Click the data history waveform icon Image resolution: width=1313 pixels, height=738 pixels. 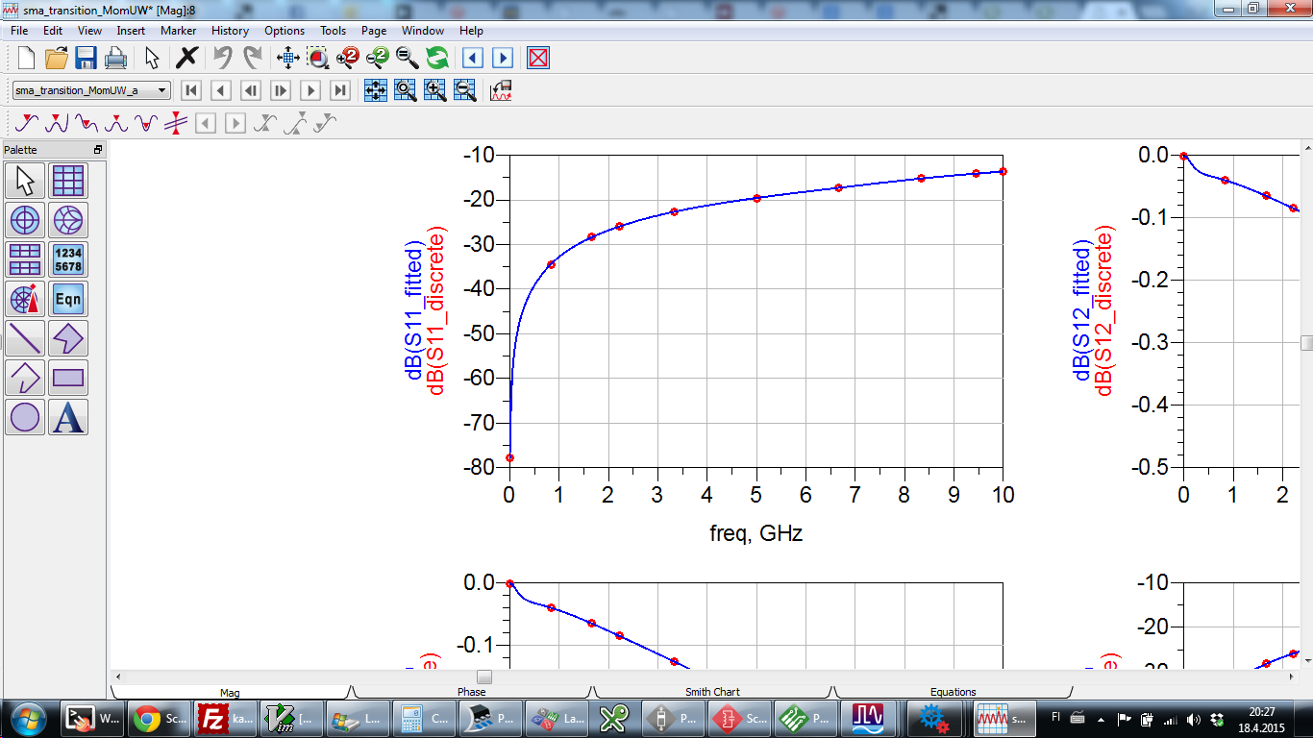click(x=501, y=90)
